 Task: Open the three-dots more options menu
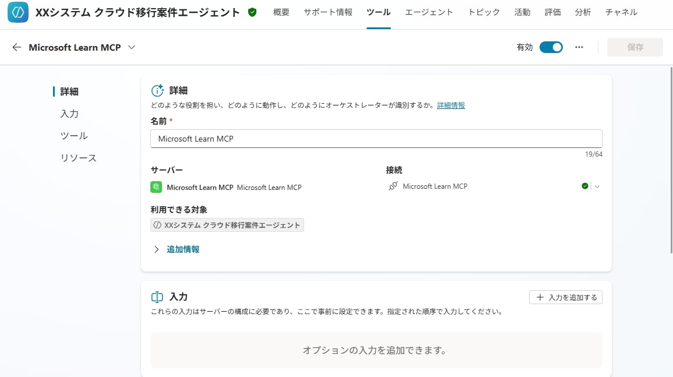(x=579, y=47)
